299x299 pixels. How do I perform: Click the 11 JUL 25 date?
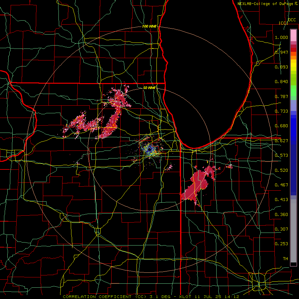(208, 297)
